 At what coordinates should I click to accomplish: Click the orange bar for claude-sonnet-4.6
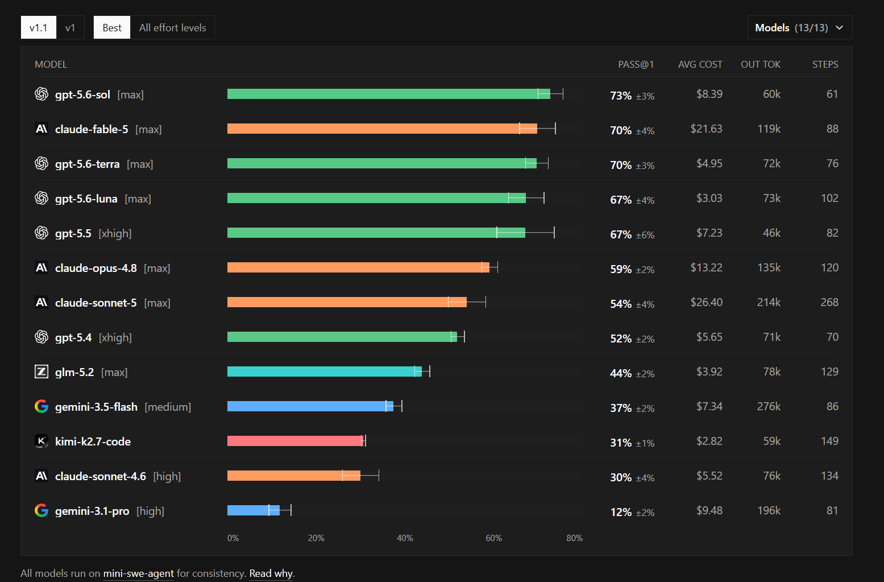click(294, 476)
